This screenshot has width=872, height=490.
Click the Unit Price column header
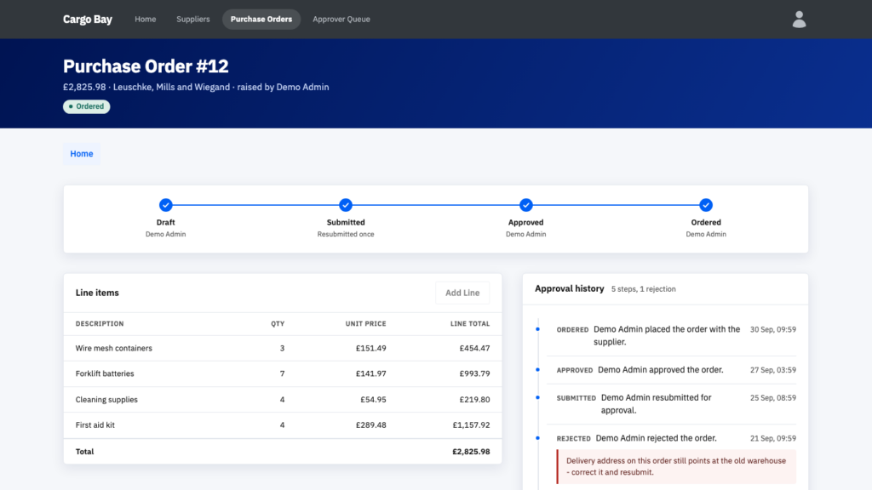click(365, 324)
